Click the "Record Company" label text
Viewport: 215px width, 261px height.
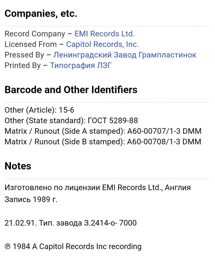point(35,34)
